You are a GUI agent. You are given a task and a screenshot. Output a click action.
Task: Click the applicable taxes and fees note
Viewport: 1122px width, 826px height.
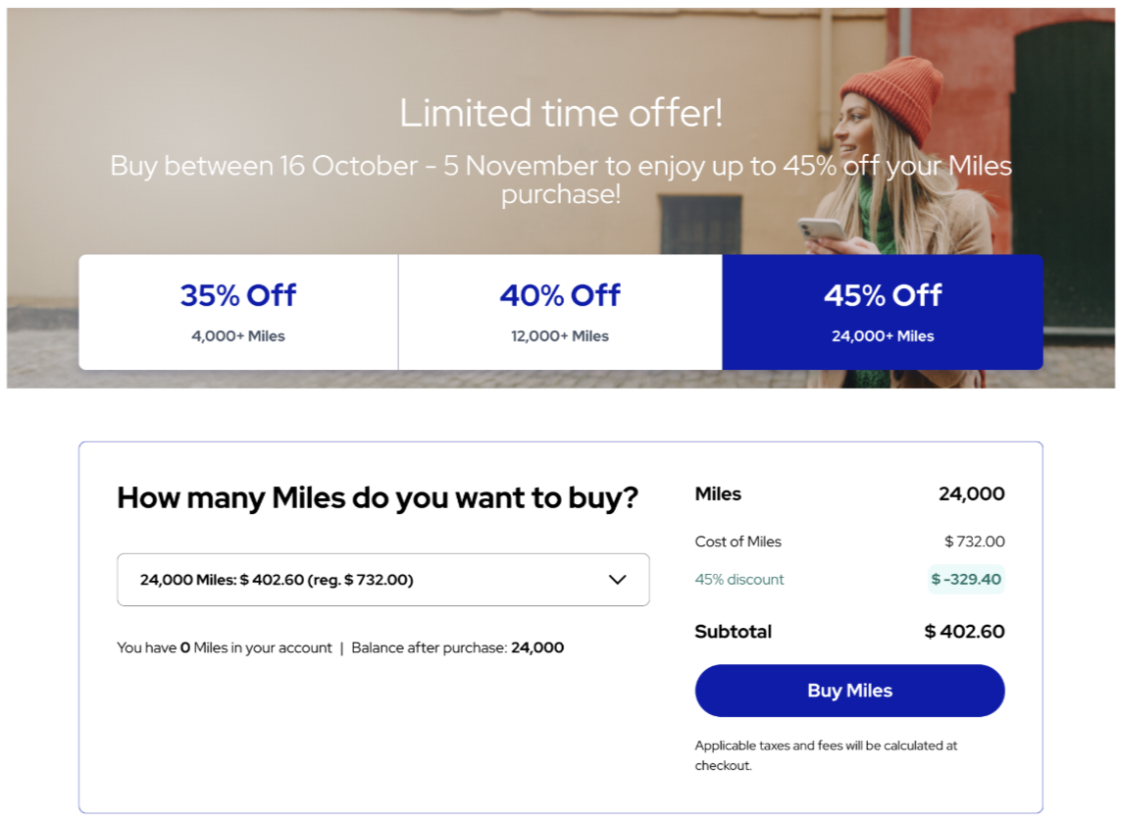click(826, 755)
